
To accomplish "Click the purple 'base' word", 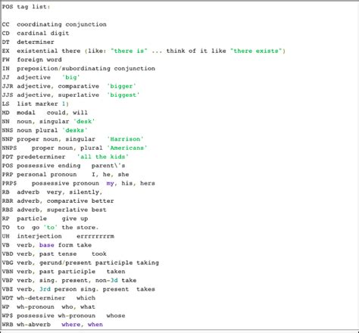I will pyautogui.click(x=47, y=245).
